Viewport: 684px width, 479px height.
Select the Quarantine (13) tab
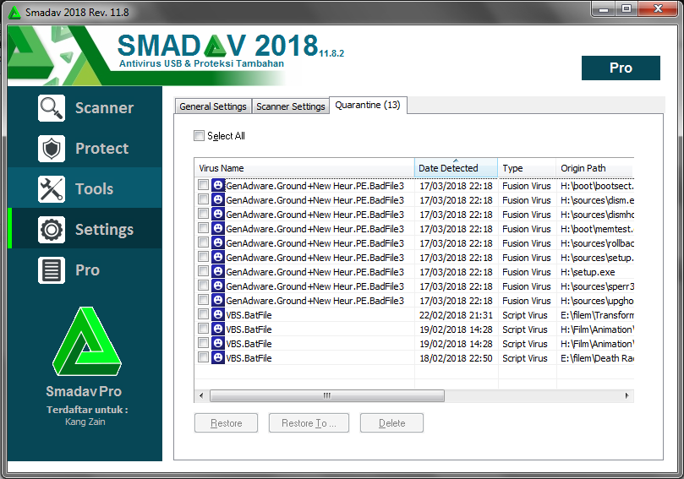pyautogui.click(x=368, y=105)
